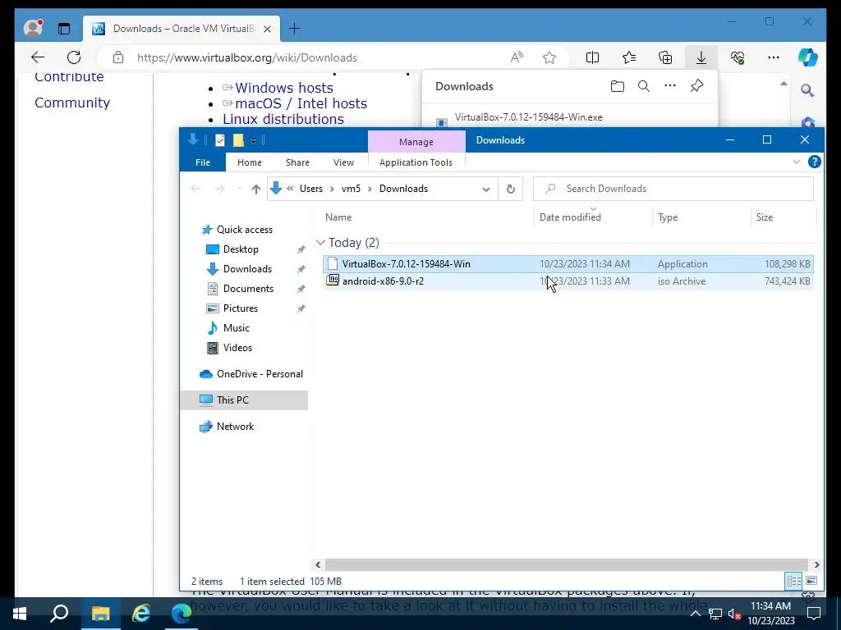Click the Edge sidebar search icon
The width and height of the screenshot is (841, 630).
click(807, 90)
